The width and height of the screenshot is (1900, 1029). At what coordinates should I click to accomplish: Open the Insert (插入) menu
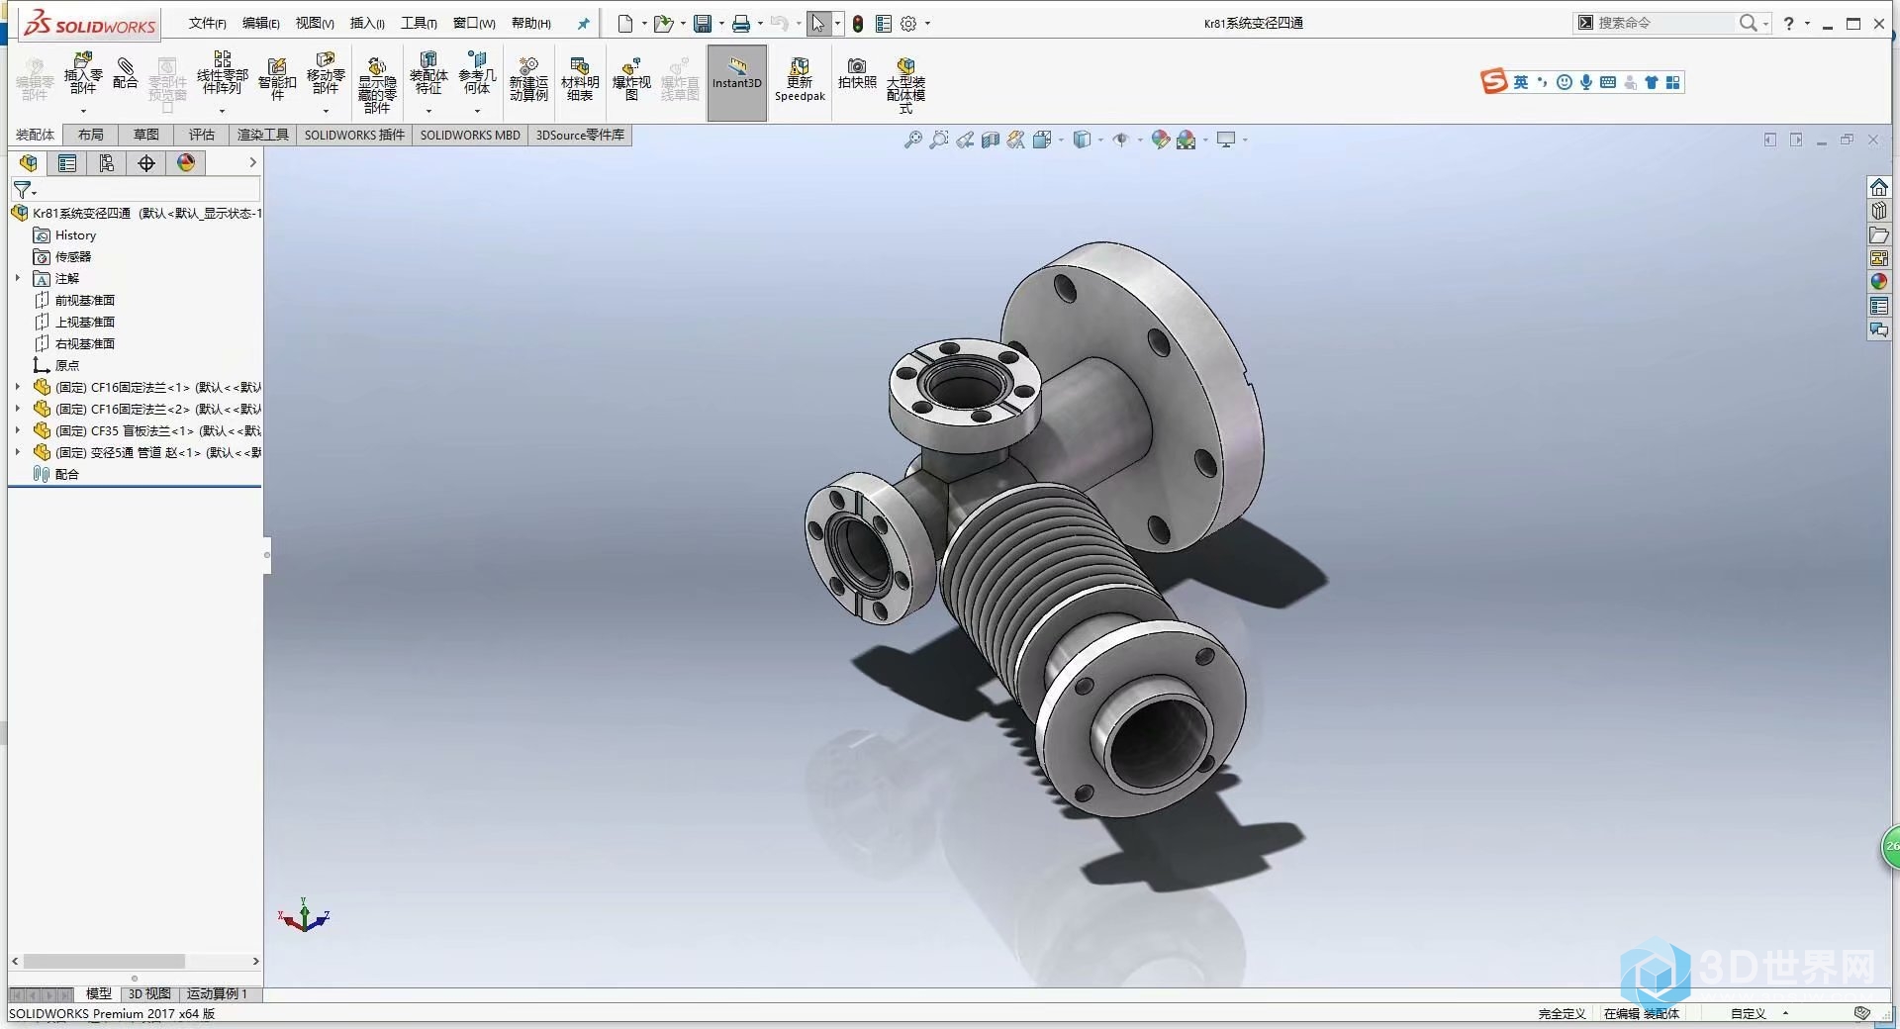point(367,24)
